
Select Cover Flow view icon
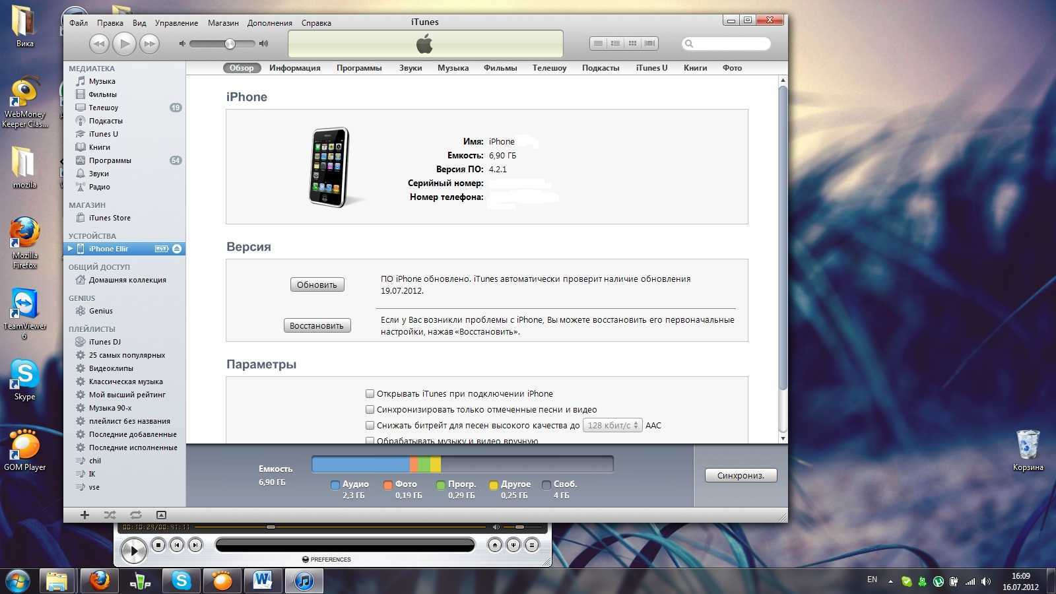[649, 44]
